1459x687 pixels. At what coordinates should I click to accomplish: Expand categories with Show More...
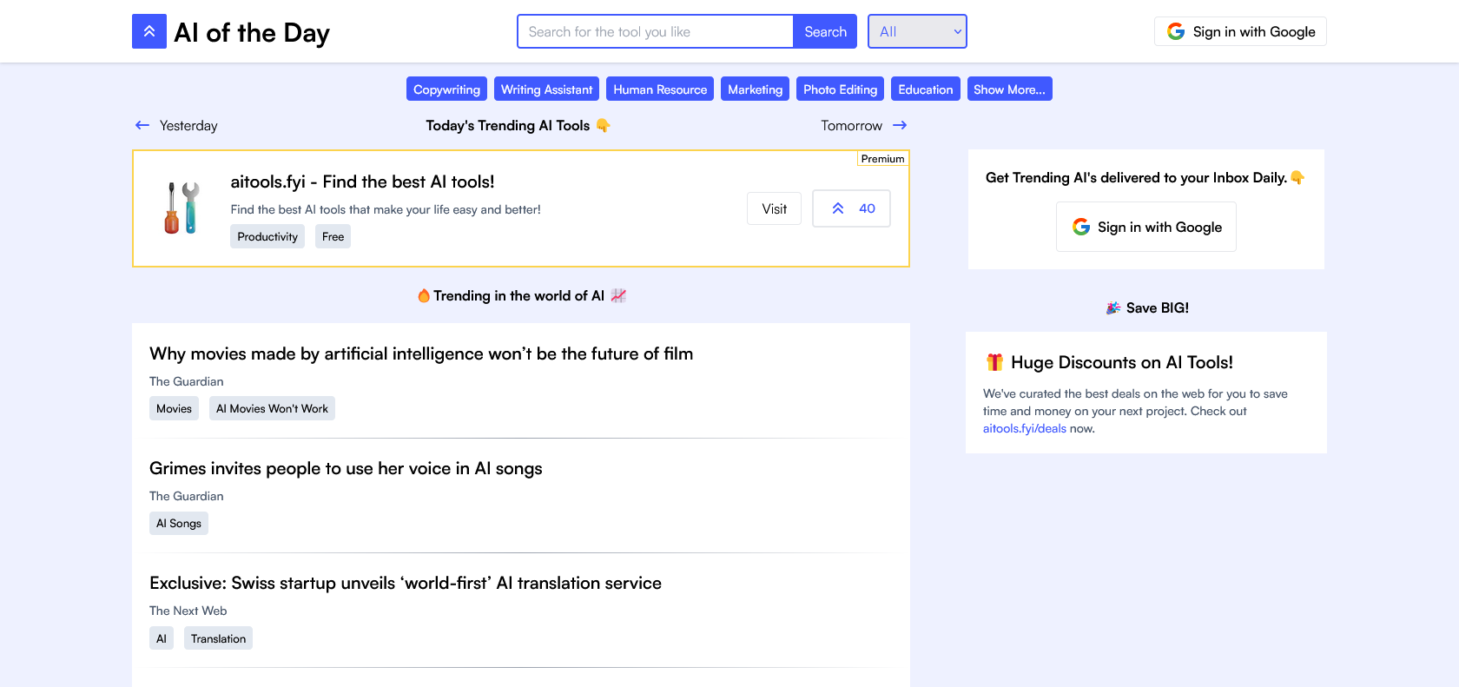[x=1009, y=89]
